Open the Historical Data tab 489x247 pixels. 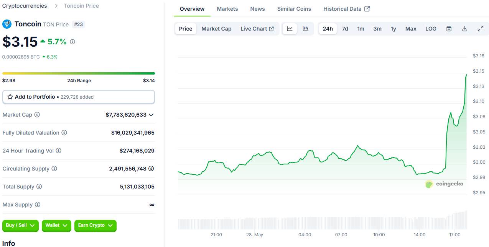pos(346,9)
